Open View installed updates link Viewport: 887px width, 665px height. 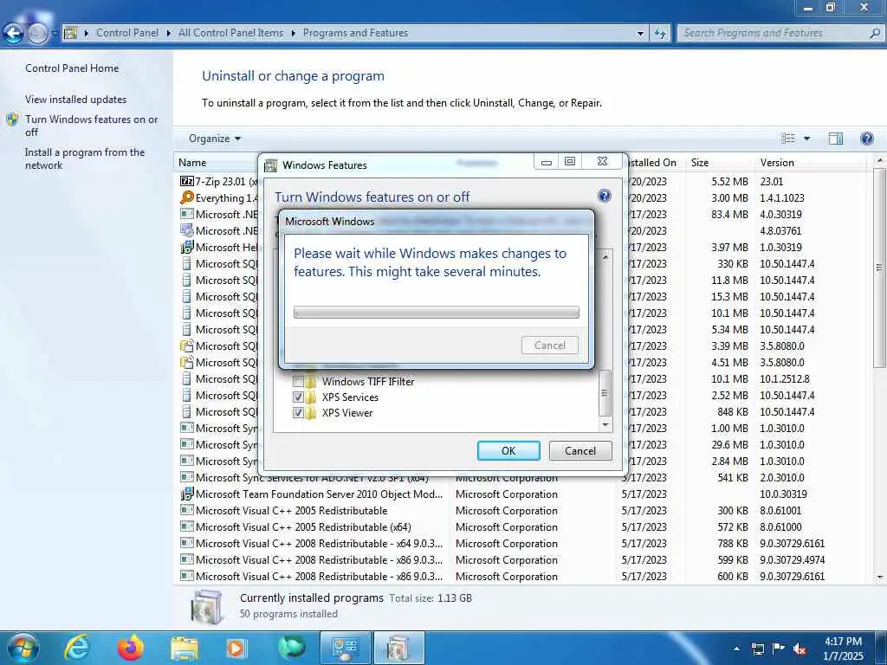76,100
